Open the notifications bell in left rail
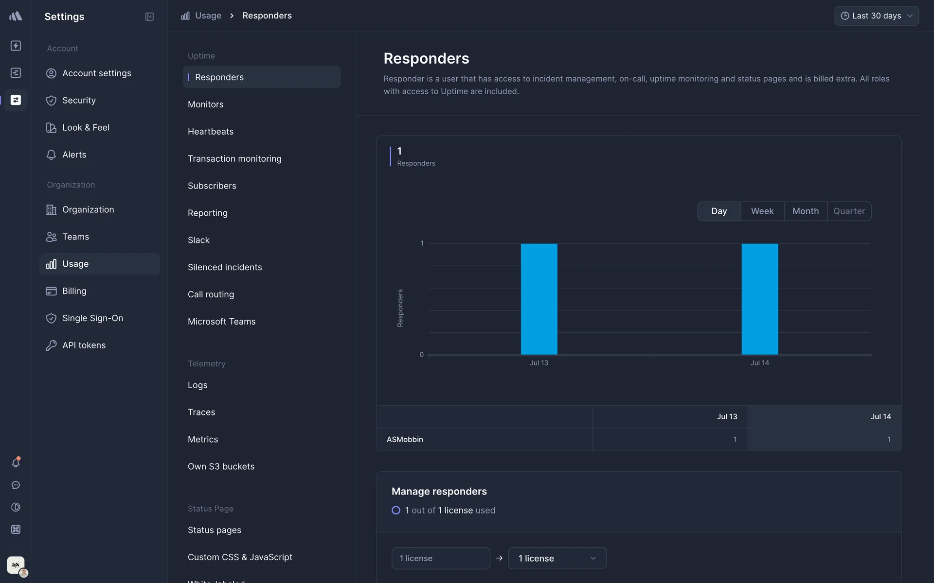Screen dimensions: 934x583 pos(16,463)
